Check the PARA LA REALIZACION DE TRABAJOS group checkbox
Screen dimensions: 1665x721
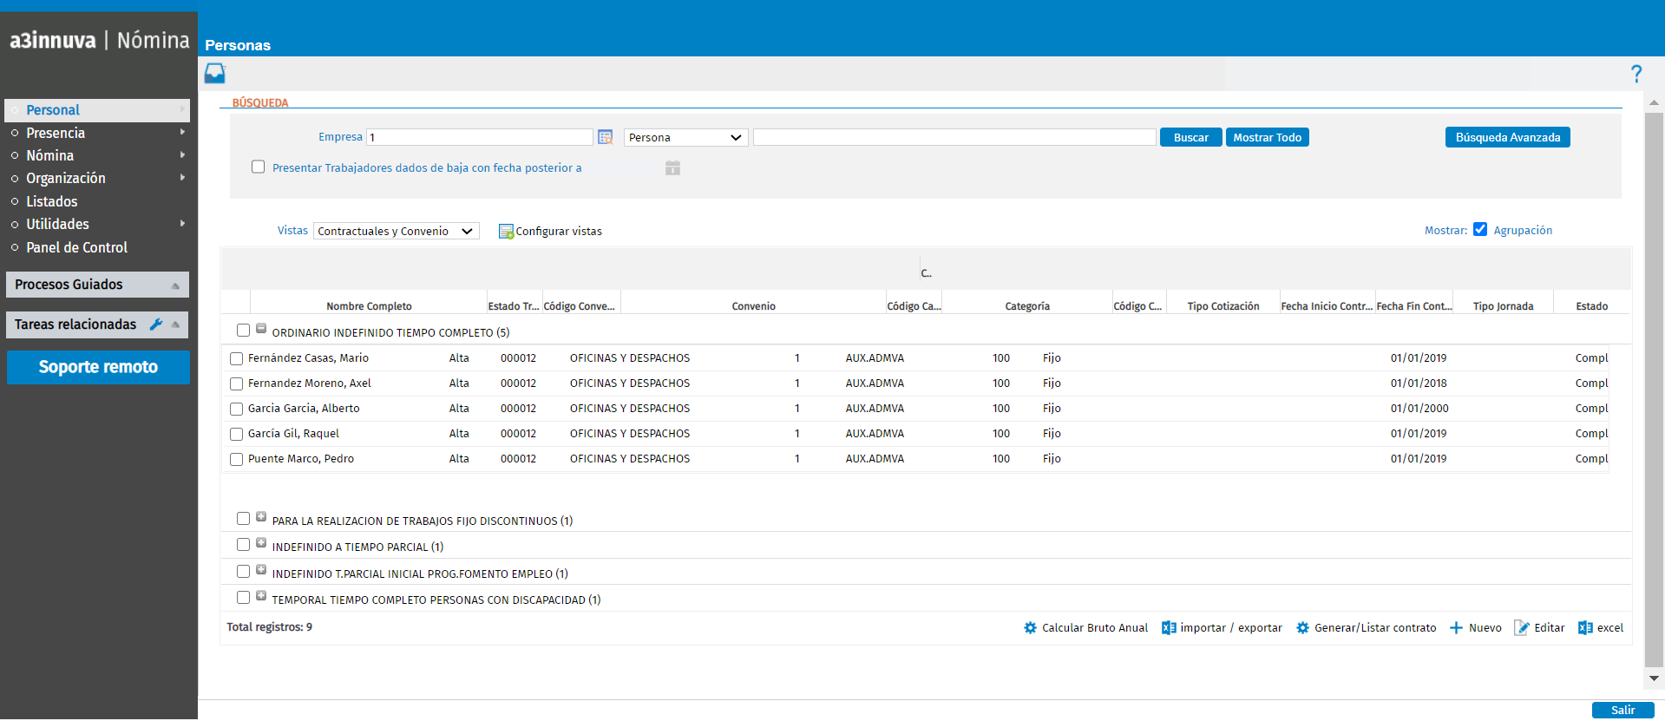[243, 519]
